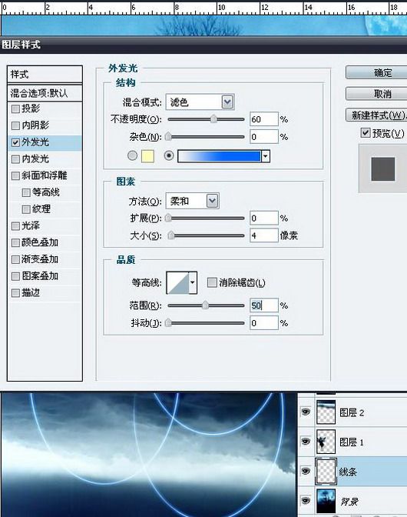Select the solid color radio button
The width and height of the screenshot is (407, 517).
coord(132,155)
